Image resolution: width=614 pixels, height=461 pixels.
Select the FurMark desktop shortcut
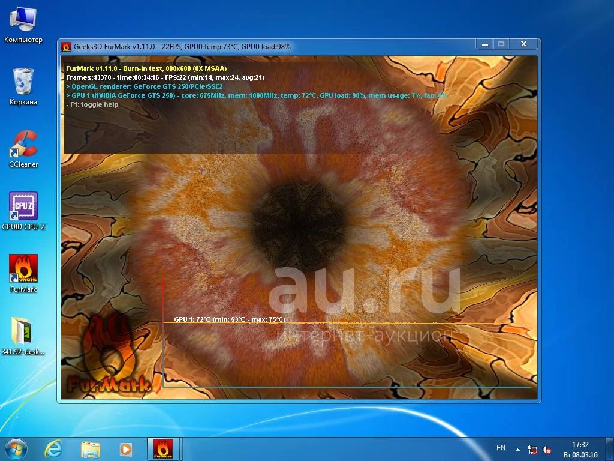coord(23,274)
